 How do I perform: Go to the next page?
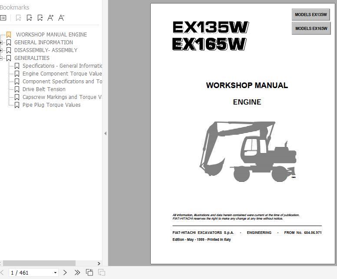[65, 273]
